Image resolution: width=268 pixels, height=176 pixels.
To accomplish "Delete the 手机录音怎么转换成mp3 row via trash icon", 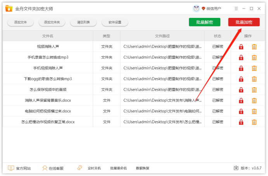I will point(254,58).
